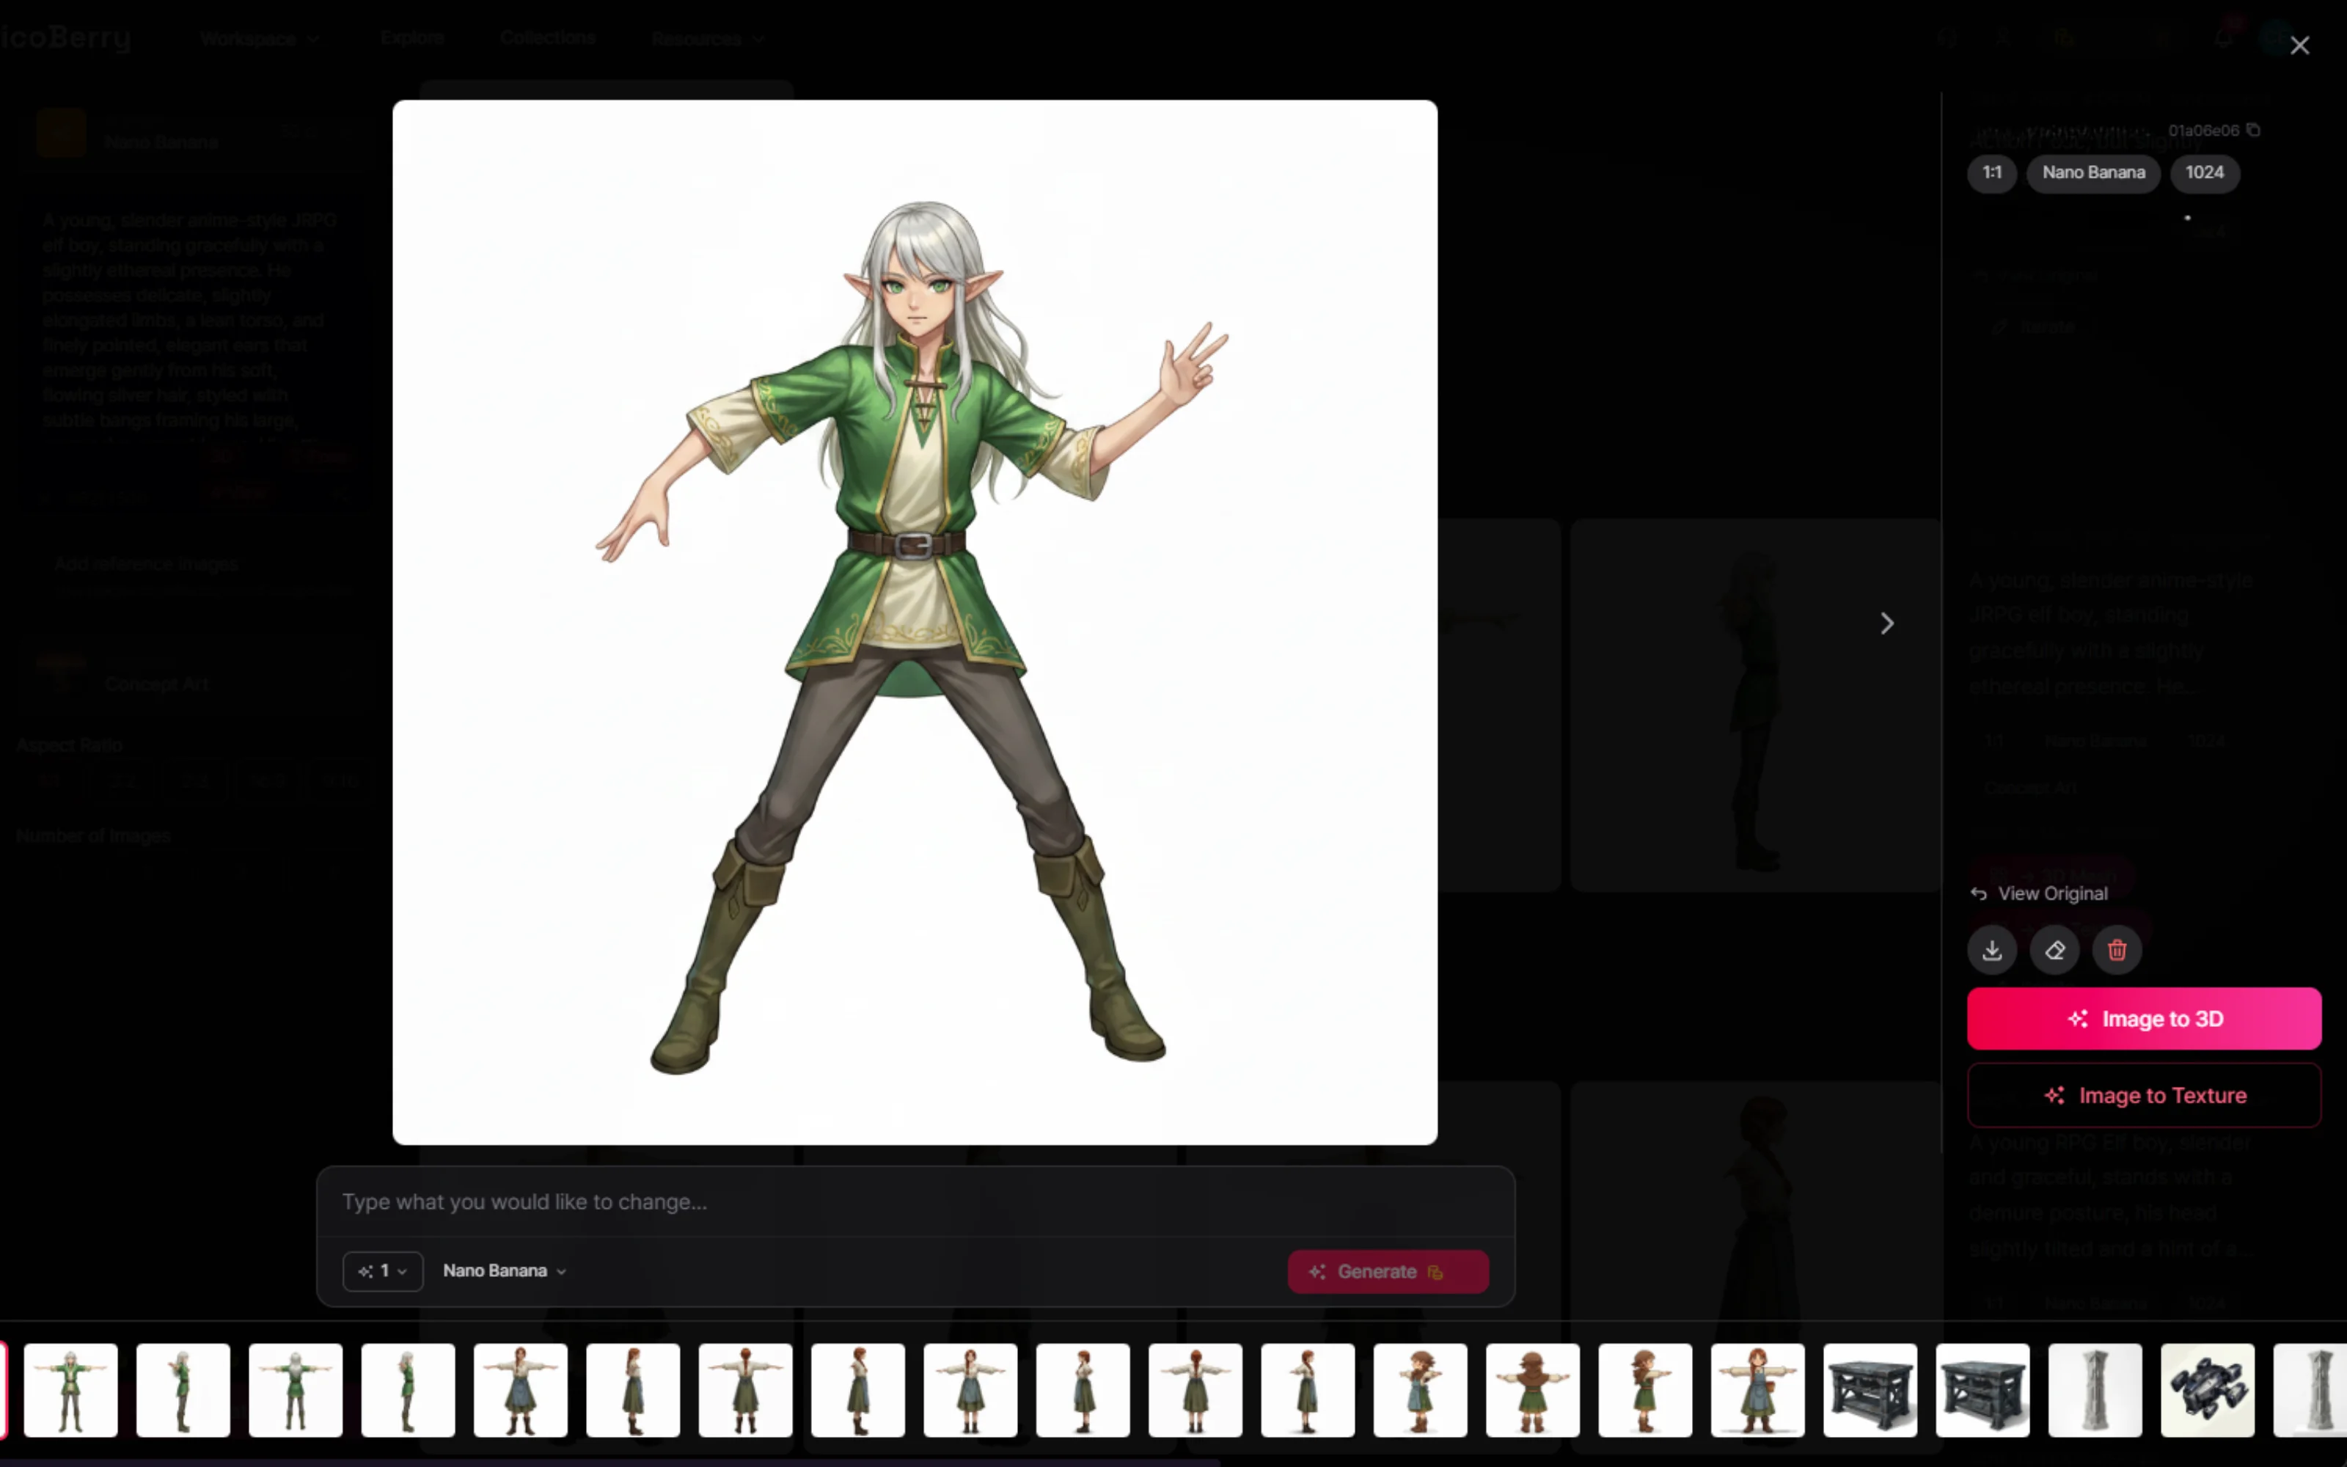
Task: Go to the next image arrow
Action: pos(1886,623)
